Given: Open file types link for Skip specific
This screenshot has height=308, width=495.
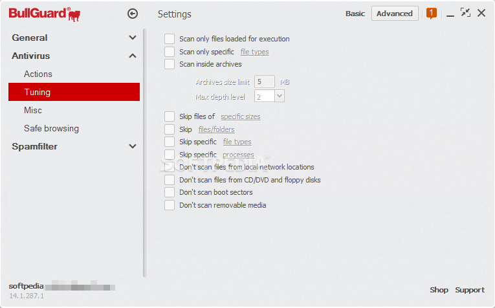Looking at the screenshot, I should click(237, 142).
